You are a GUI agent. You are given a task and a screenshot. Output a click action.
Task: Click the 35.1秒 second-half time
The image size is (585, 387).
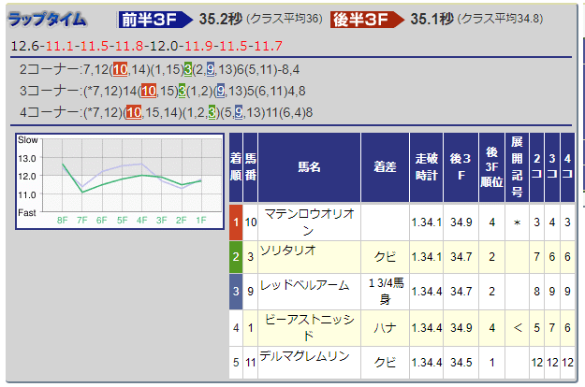tap(432, 19)
